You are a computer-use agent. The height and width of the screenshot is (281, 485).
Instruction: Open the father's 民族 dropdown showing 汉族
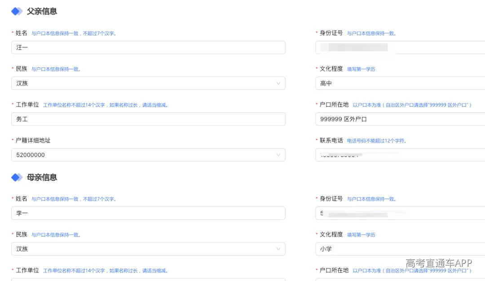click(x=148, y=83)
